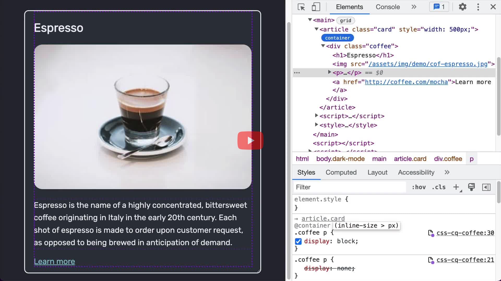Open the DevTools settings gear
This screenshot has height=281, width=501.
tap(462, 7)
